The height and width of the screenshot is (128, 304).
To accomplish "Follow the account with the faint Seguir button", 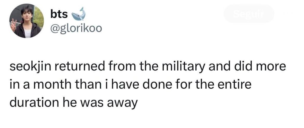I will click(249, 14).
